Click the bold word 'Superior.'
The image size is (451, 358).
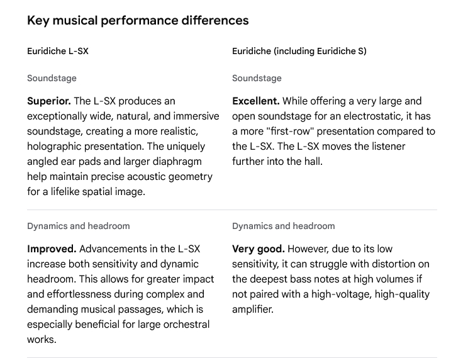[49, 101]
